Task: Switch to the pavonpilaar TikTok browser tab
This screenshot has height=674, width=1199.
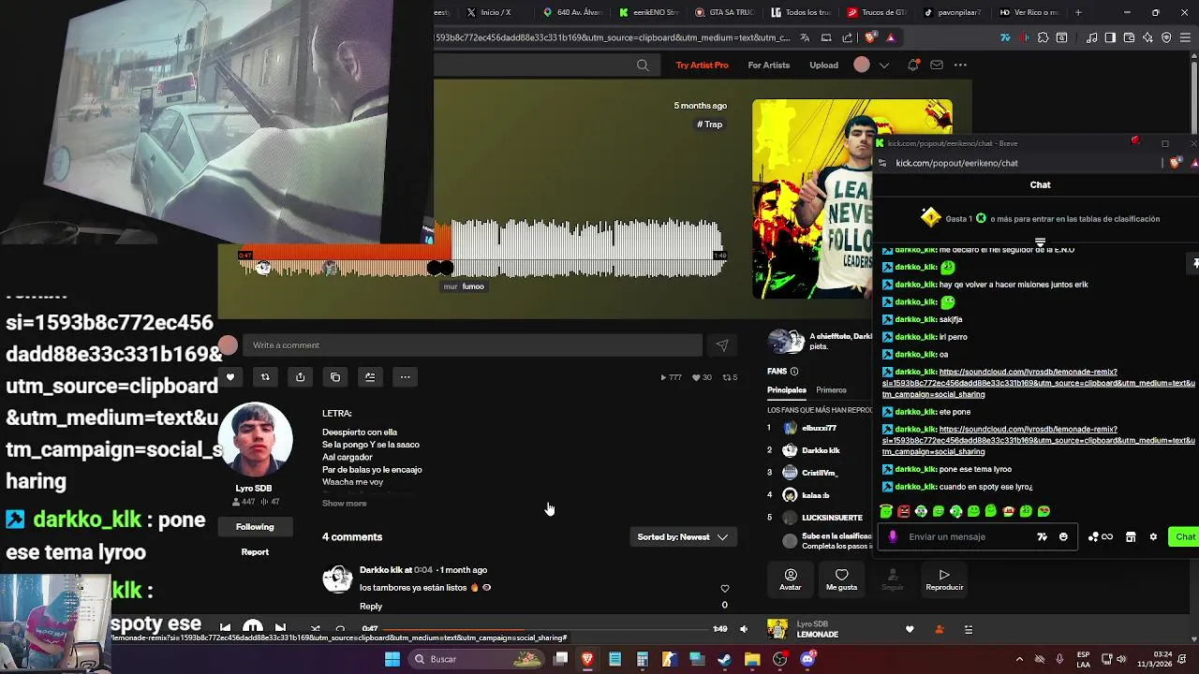Action: (x=951, y=12)
